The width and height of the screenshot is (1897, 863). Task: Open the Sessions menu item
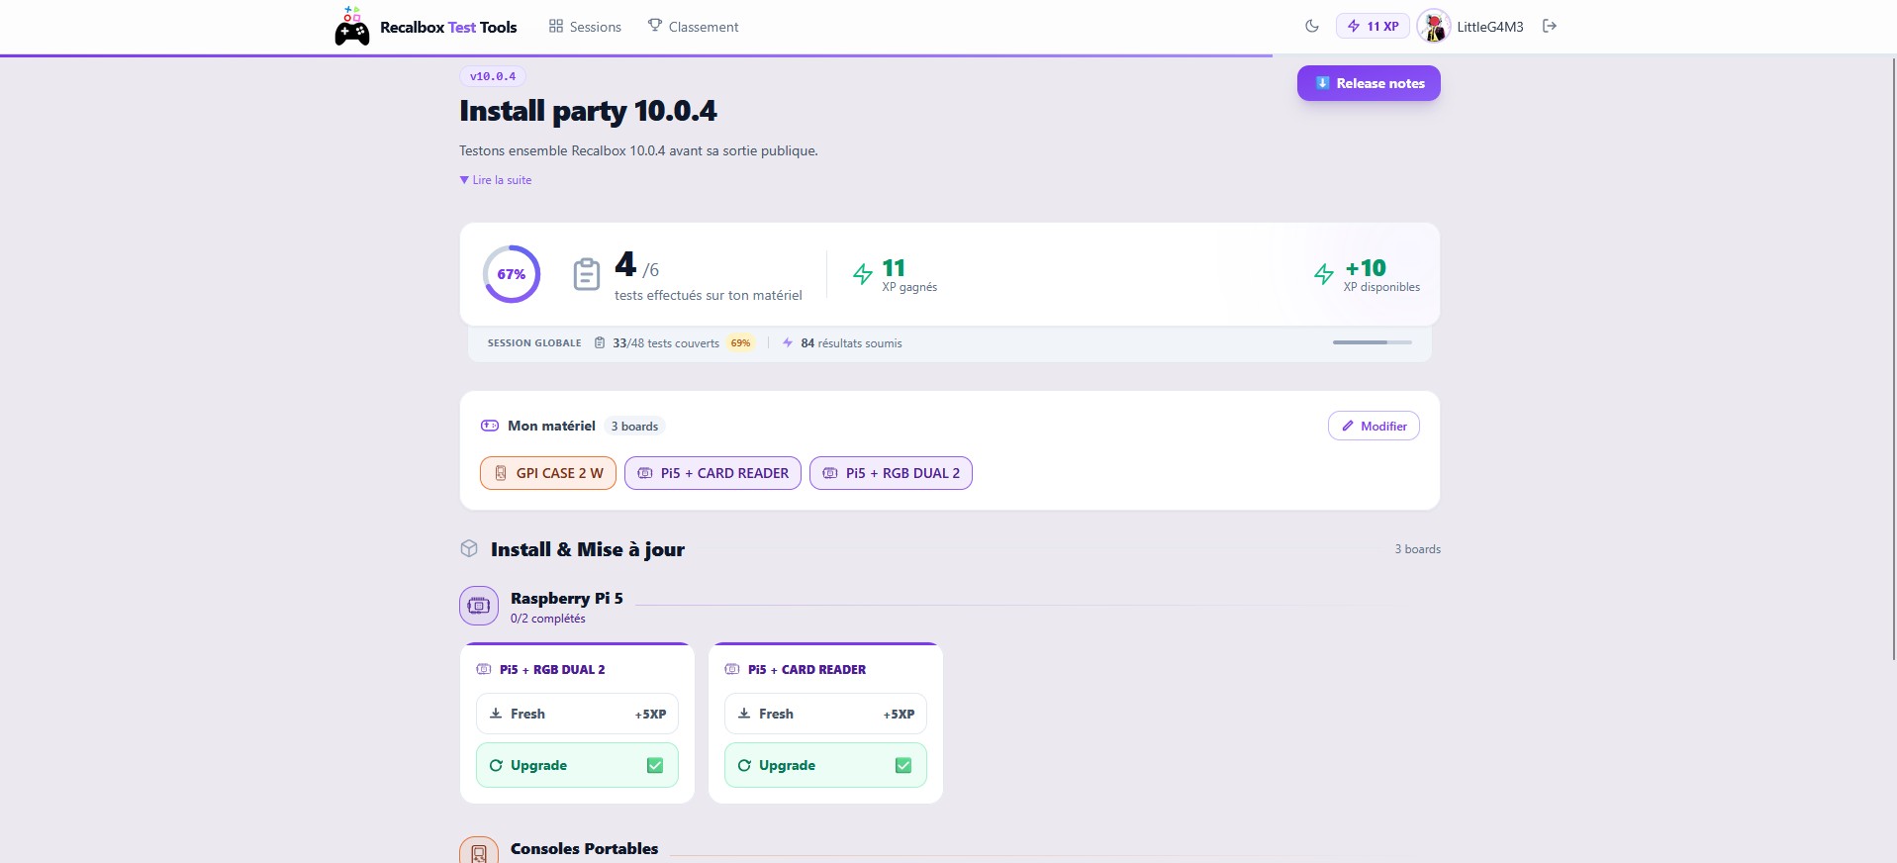(x=585, y=27)
